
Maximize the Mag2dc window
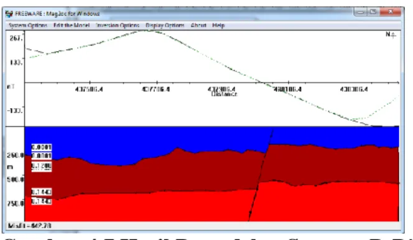(373, 12)
